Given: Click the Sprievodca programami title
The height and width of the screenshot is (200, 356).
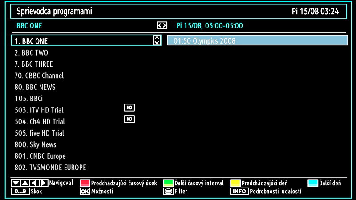Looking at the screenshot, I should (54, 12).
